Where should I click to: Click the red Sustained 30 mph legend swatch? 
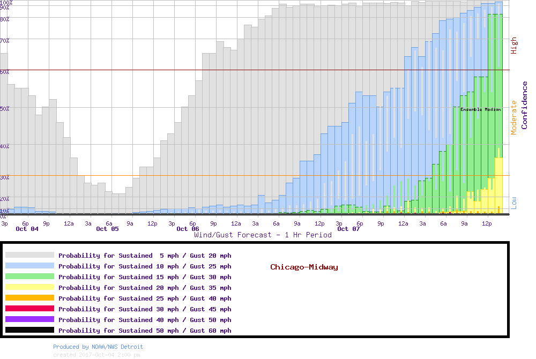point(29,309)
